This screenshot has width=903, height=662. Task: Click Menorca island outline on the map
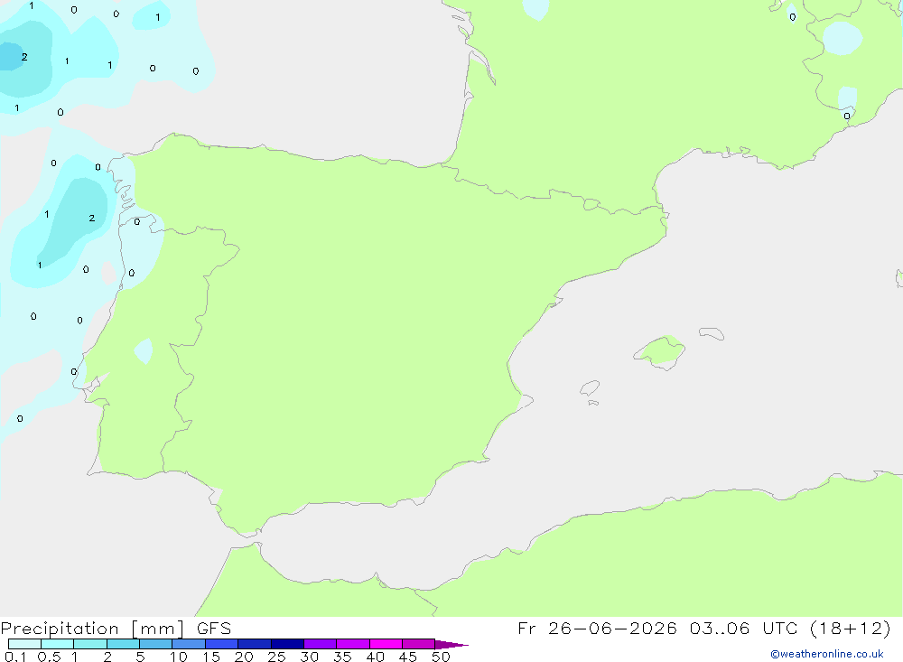click(x=712, y=333)
